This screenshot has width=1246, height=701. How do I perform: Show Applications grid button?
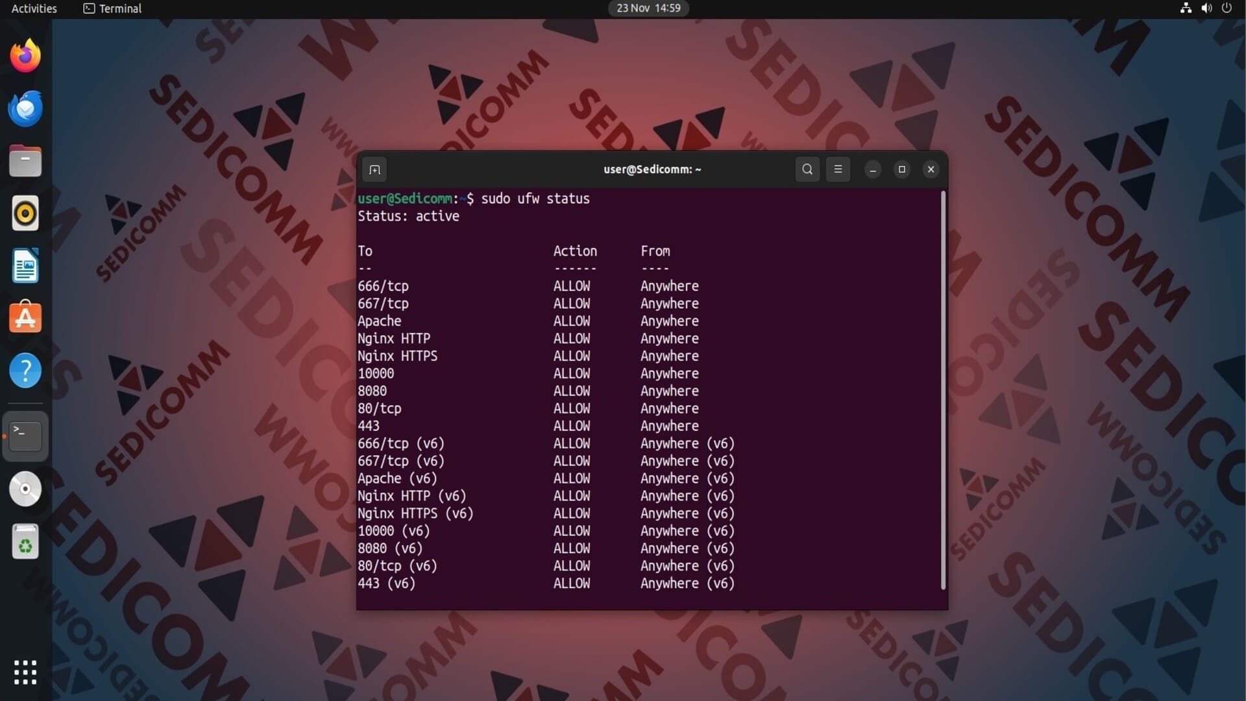coord(25,672)
